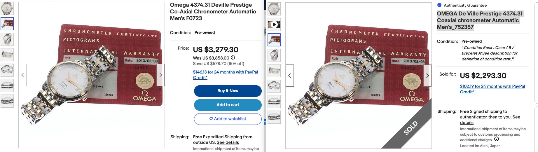Open See details link under Expedited Shipping

coord(228,142)
